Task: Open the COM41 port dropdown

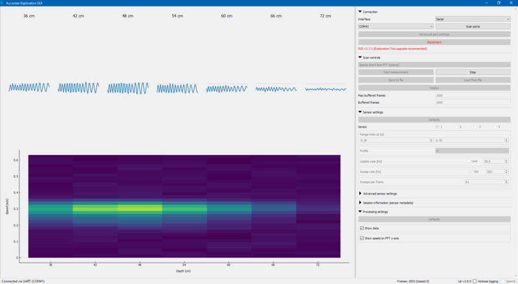Action: coord(396,27)
